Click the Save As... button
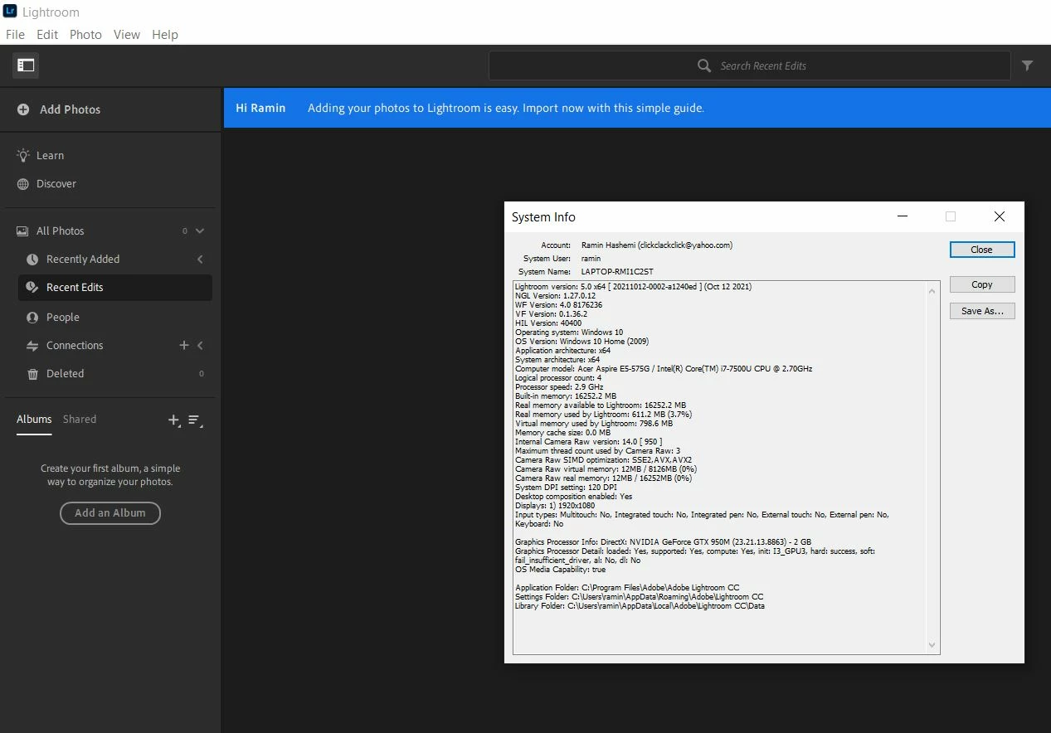The width and height of the screenshot is (1051, 733). coord(982,311)
